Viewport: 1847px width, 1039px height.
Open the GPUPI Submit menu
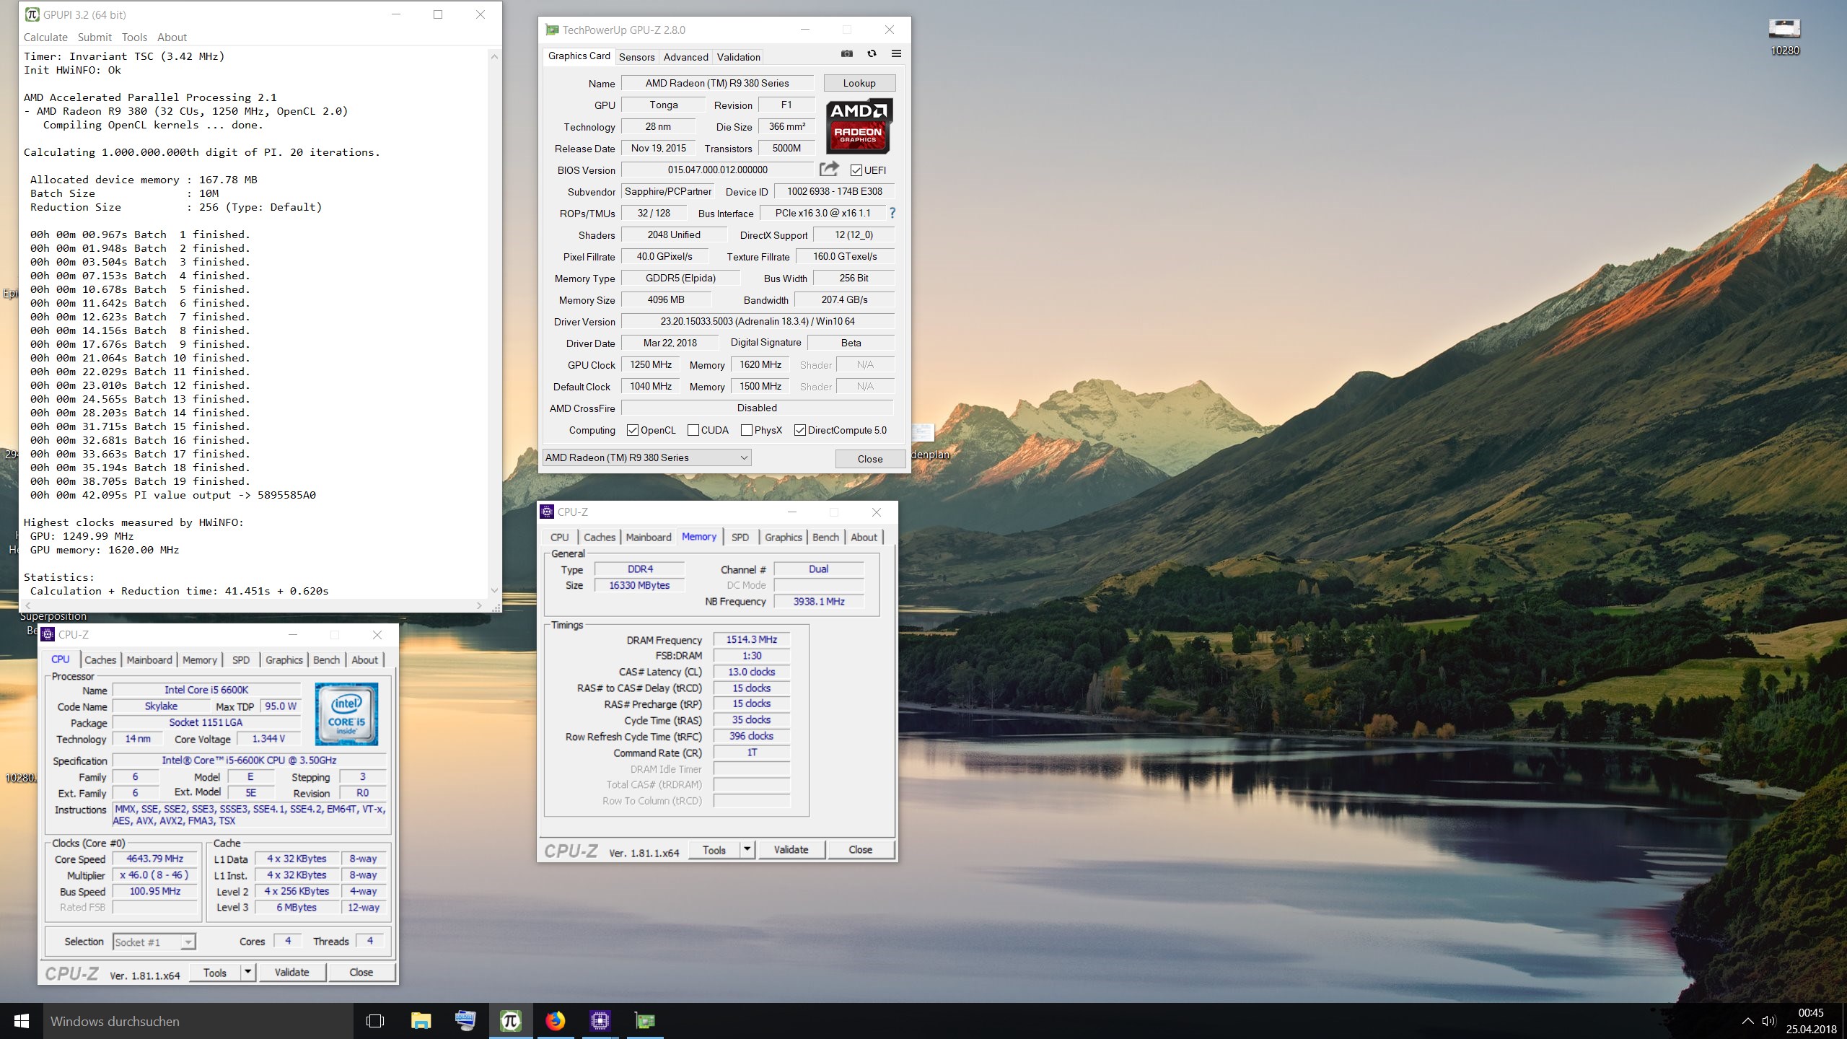(x=95, y=38)
